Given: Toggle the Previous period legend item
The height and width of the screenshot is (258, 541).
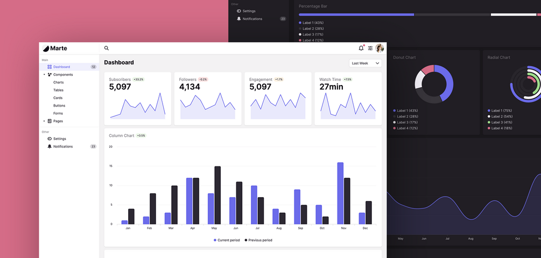Looking at the screenshot, I should coord(258,240).
